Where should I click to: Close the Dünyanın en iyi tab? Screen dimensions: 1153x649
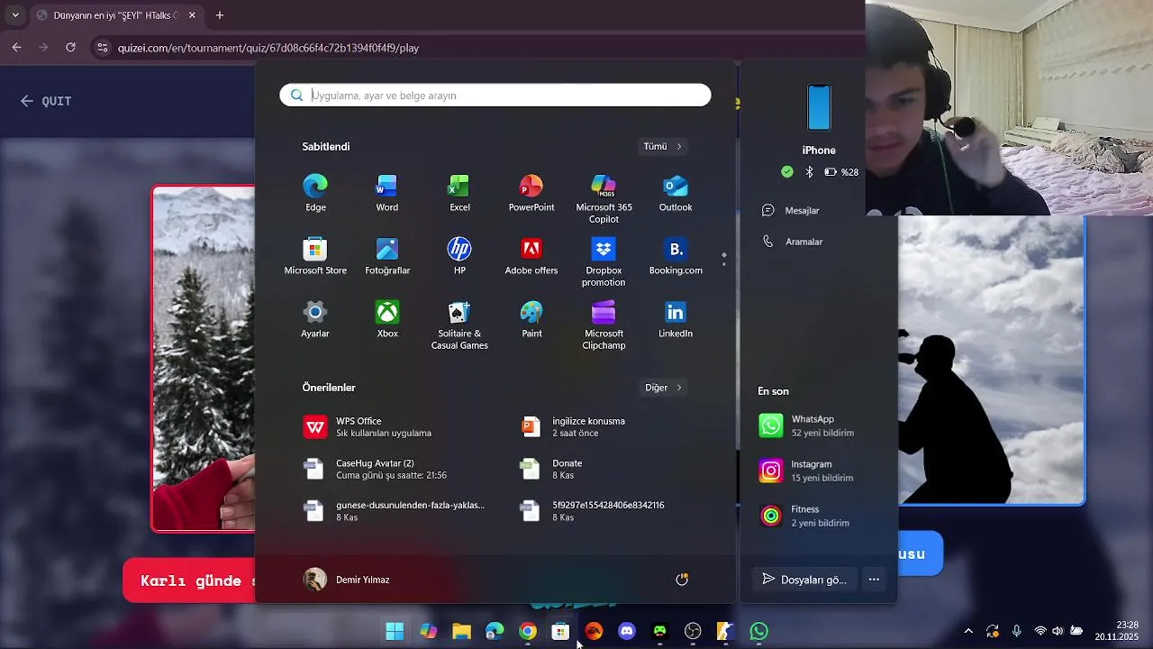[x=193, y=15]
